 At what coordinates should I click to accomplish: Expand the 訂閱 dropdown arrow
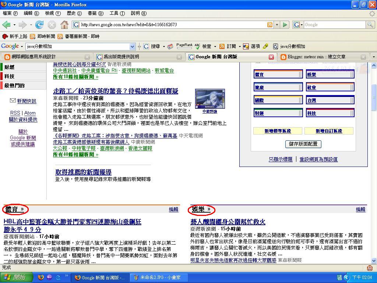(x=239, y=46)
